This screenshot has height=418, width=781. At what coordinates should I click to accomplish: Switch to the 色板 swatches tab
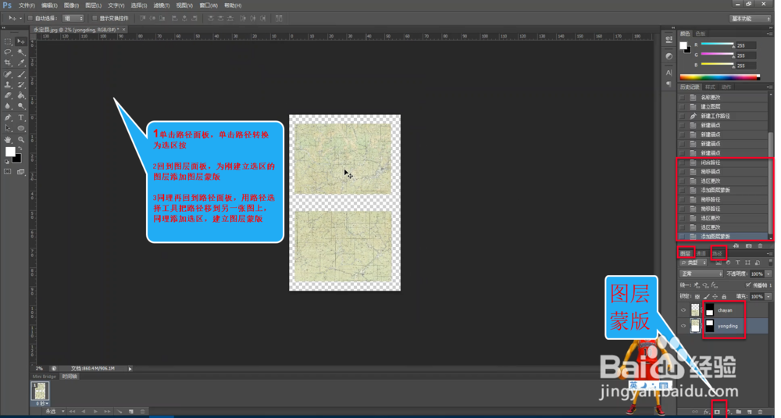coord(701,34)
